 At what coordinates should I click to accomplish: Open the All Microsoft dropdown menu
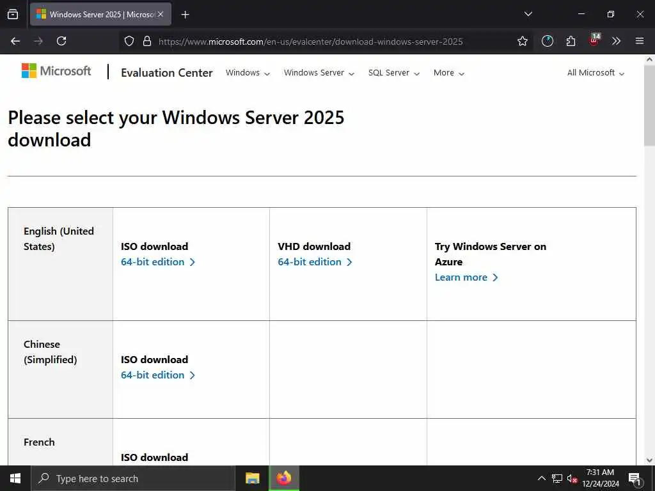[596, 73]
